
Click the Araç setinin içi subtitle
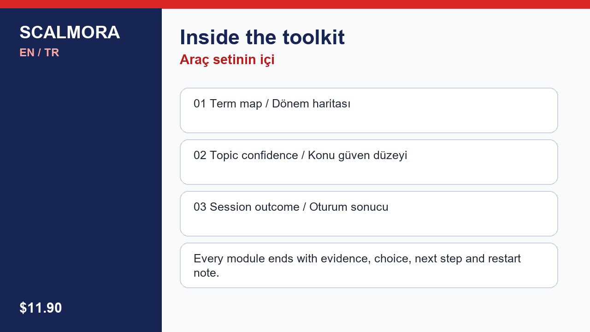(227, 60)
